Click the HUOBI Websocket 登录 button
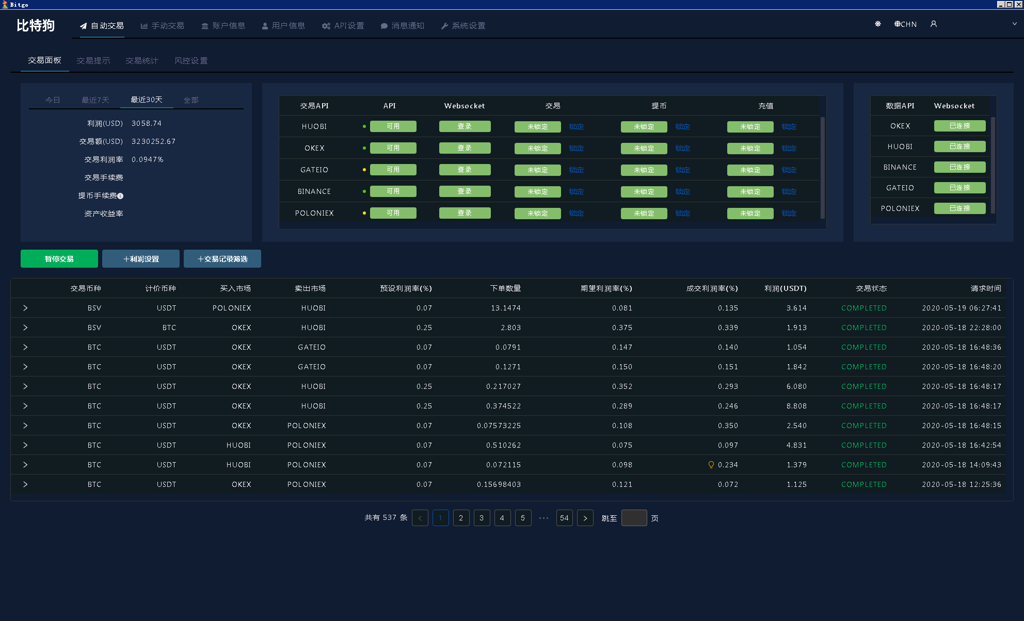This screenshot has width=1024, height=621. pyautogui.click(x=465, y=126)
